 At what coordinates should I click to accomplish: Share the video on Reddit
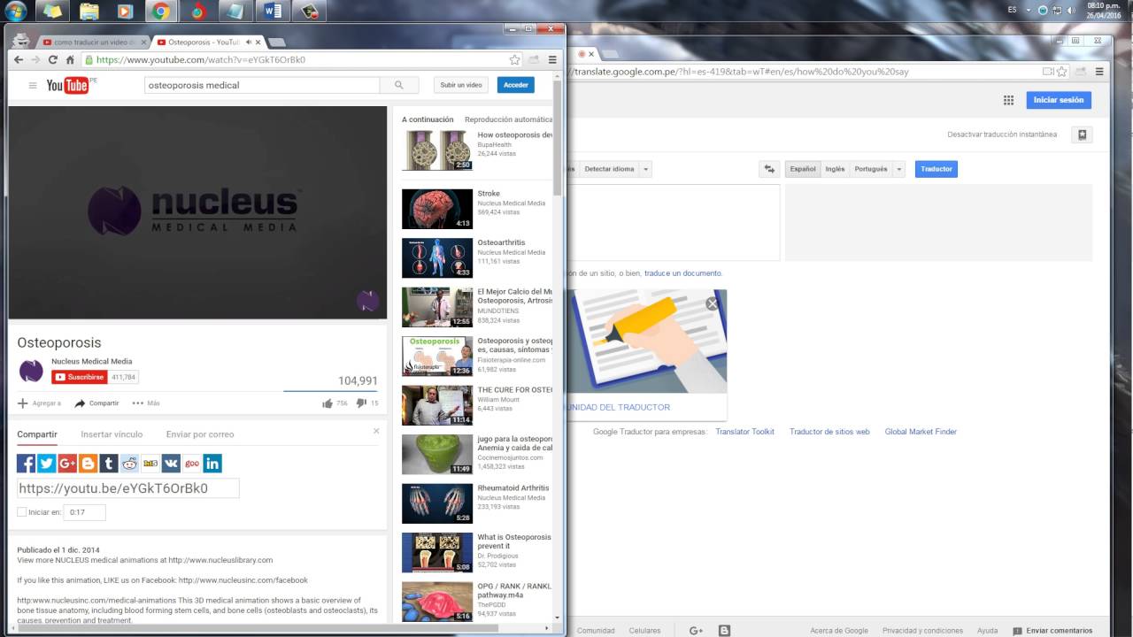coord(130,463)
